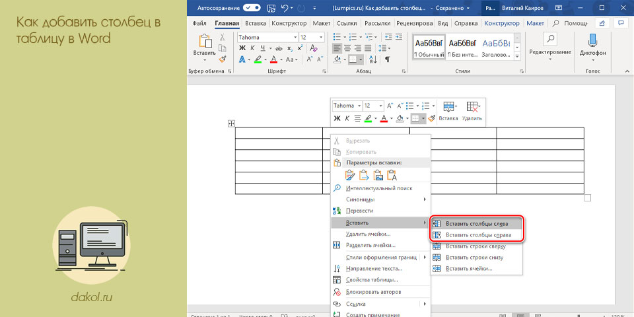Image resolution: width=634 pixels, height=317 pixels.
Task: Toggle Justify alignment in ribbon
Action: (368, 48)
